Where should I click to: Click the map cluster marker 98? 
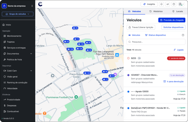[105, 72]
